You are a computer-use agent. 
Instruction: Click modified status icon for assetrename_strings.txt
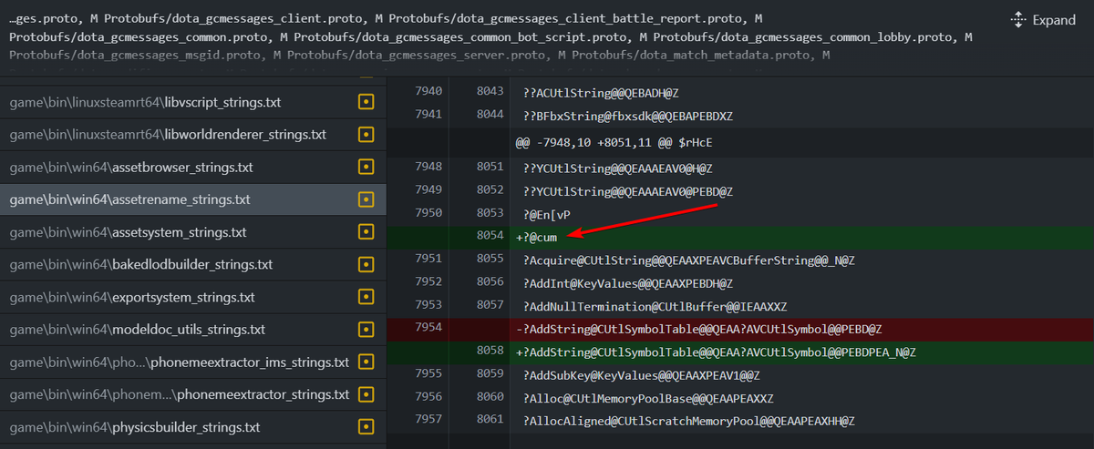pyautogui.click(x=366, y=199)
